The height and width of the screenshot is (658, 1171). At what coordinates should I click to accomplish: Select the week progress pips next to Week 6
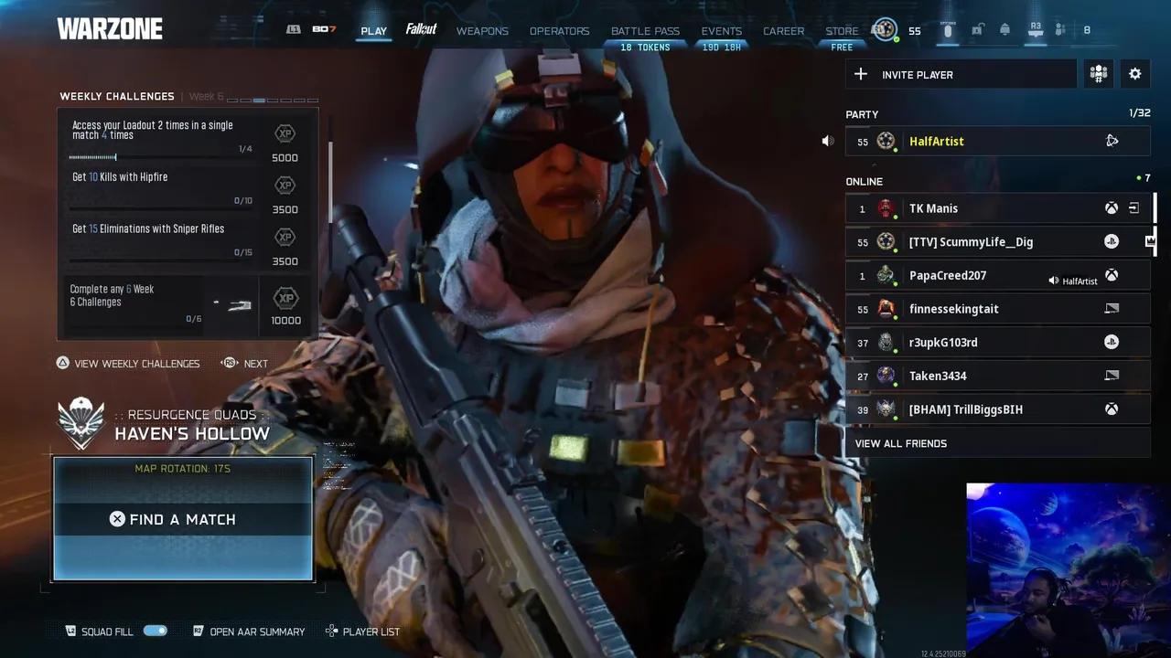[x=273, y=99]
